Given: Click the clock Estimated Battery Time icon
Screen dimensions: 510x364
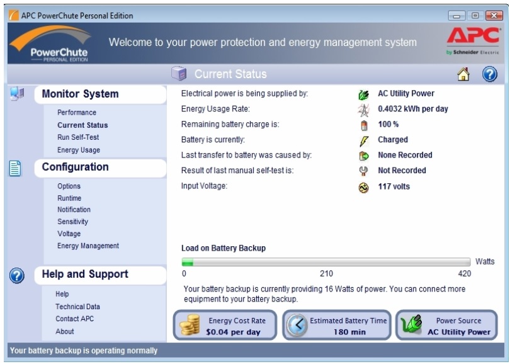Looking at the screenshot, I should pos(297,326).
